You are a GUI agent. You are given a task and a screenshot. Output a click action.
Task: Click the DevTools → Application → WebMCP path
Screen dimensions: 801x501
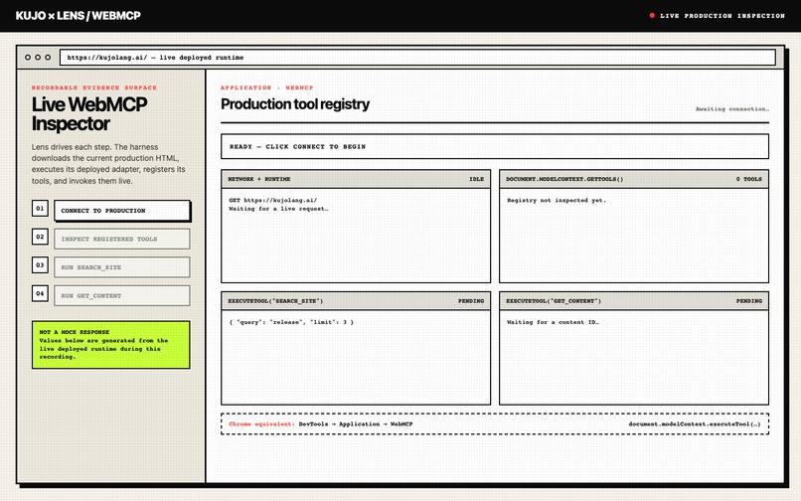pos(356,424)
